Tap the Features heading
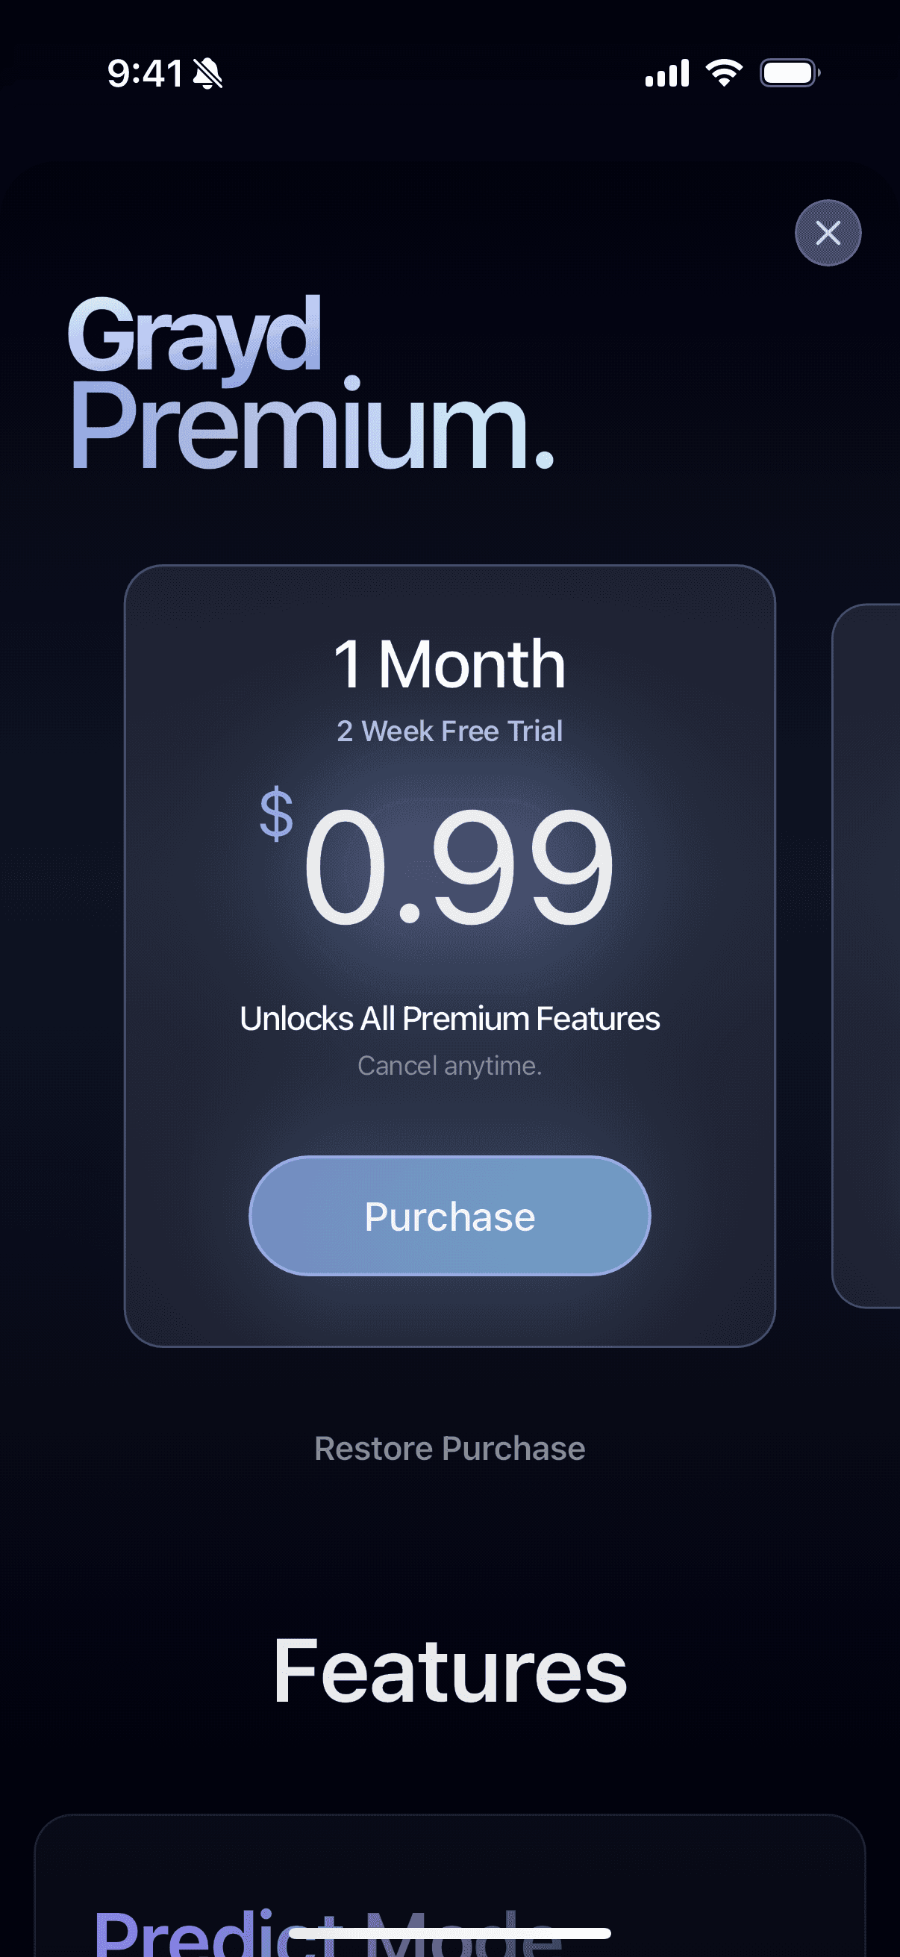Viewport: 900px width, 1957px height. (x=449, y=1671)
